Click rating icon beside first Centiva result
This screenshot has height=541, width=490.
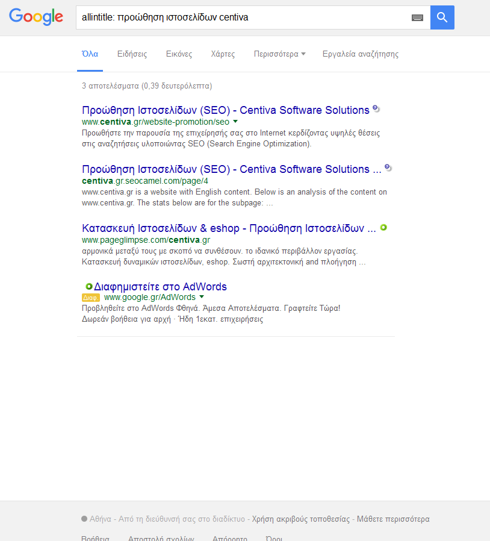click(x=376, y=108)
